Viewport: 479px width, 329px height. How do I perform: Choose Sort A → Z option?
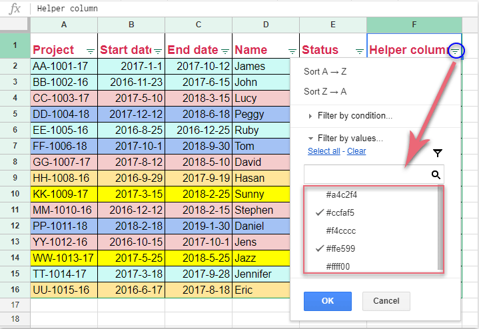coord(325,71)
